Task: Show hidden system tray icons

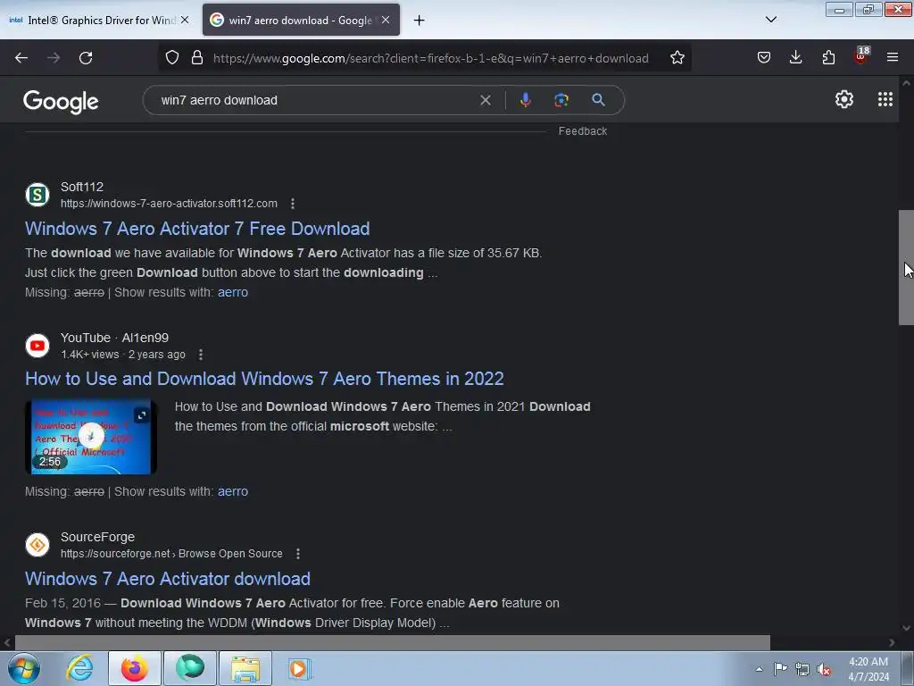Action: 759,669
